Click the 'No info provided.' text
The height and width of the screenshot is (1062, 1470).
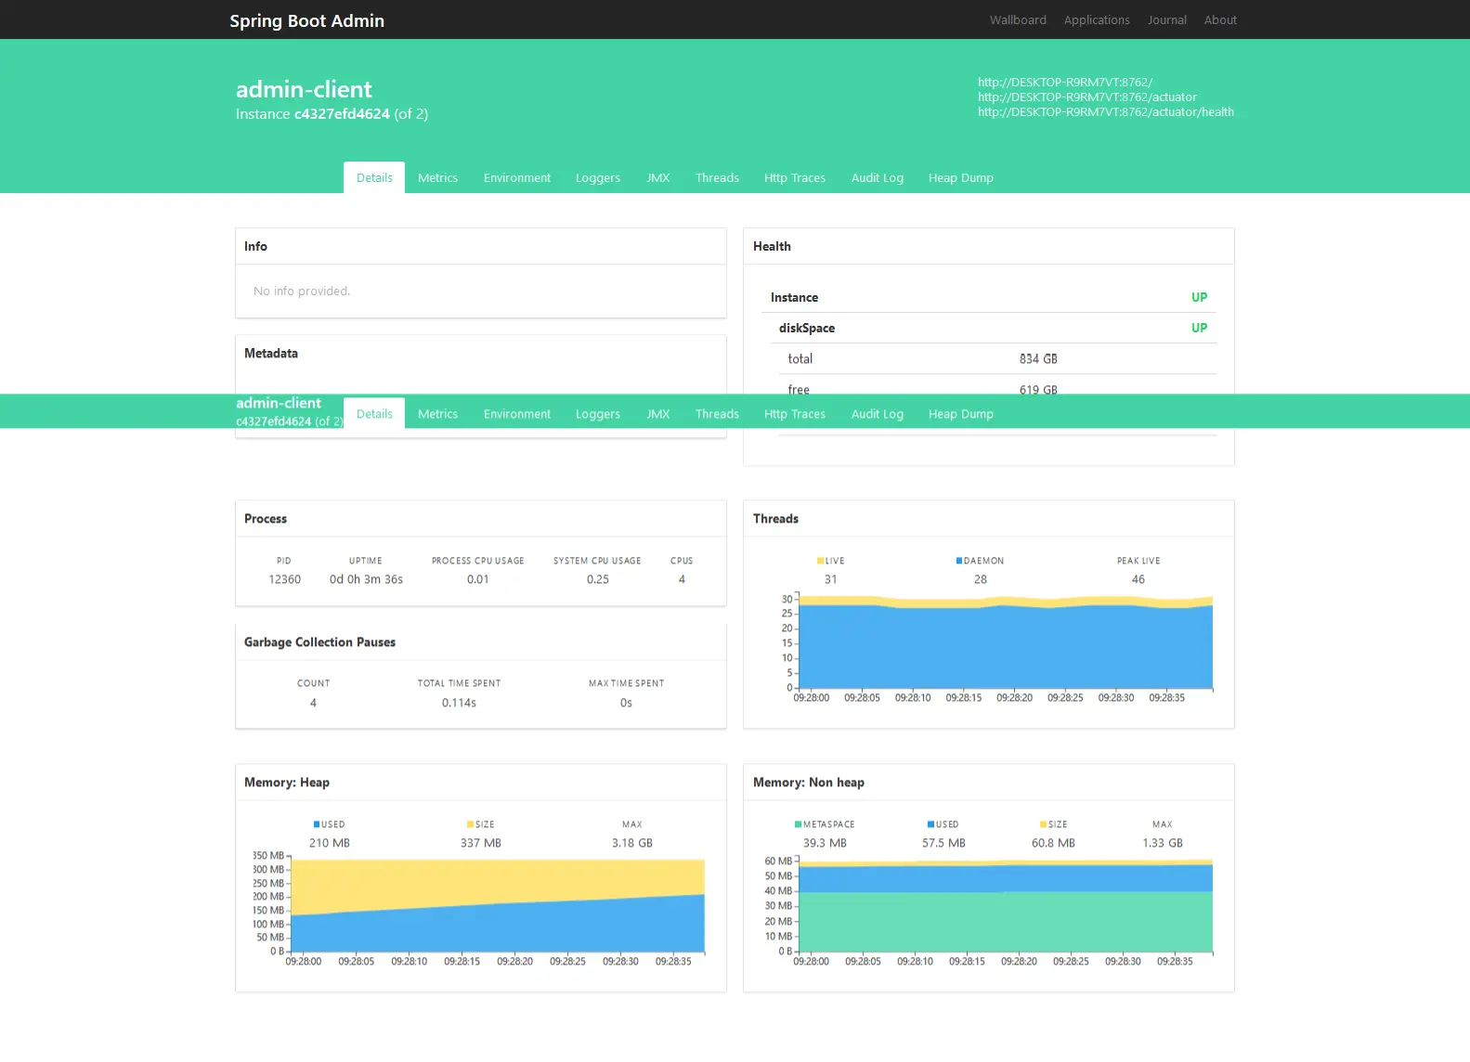(302, 291)
